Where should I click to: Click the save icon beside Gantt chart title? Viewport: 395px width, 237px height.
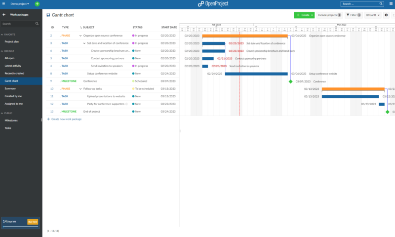pyautogui.click(x=48, y=15)
